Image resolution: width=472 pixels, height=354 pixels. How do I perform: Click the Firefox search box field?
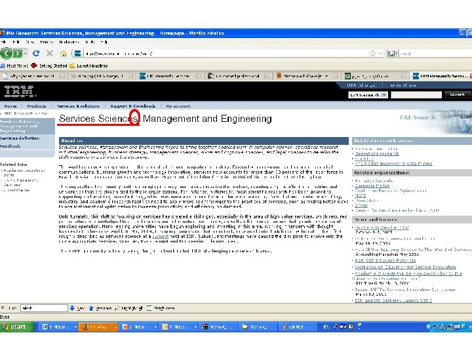pyautogui.click(x=435, y=53)
